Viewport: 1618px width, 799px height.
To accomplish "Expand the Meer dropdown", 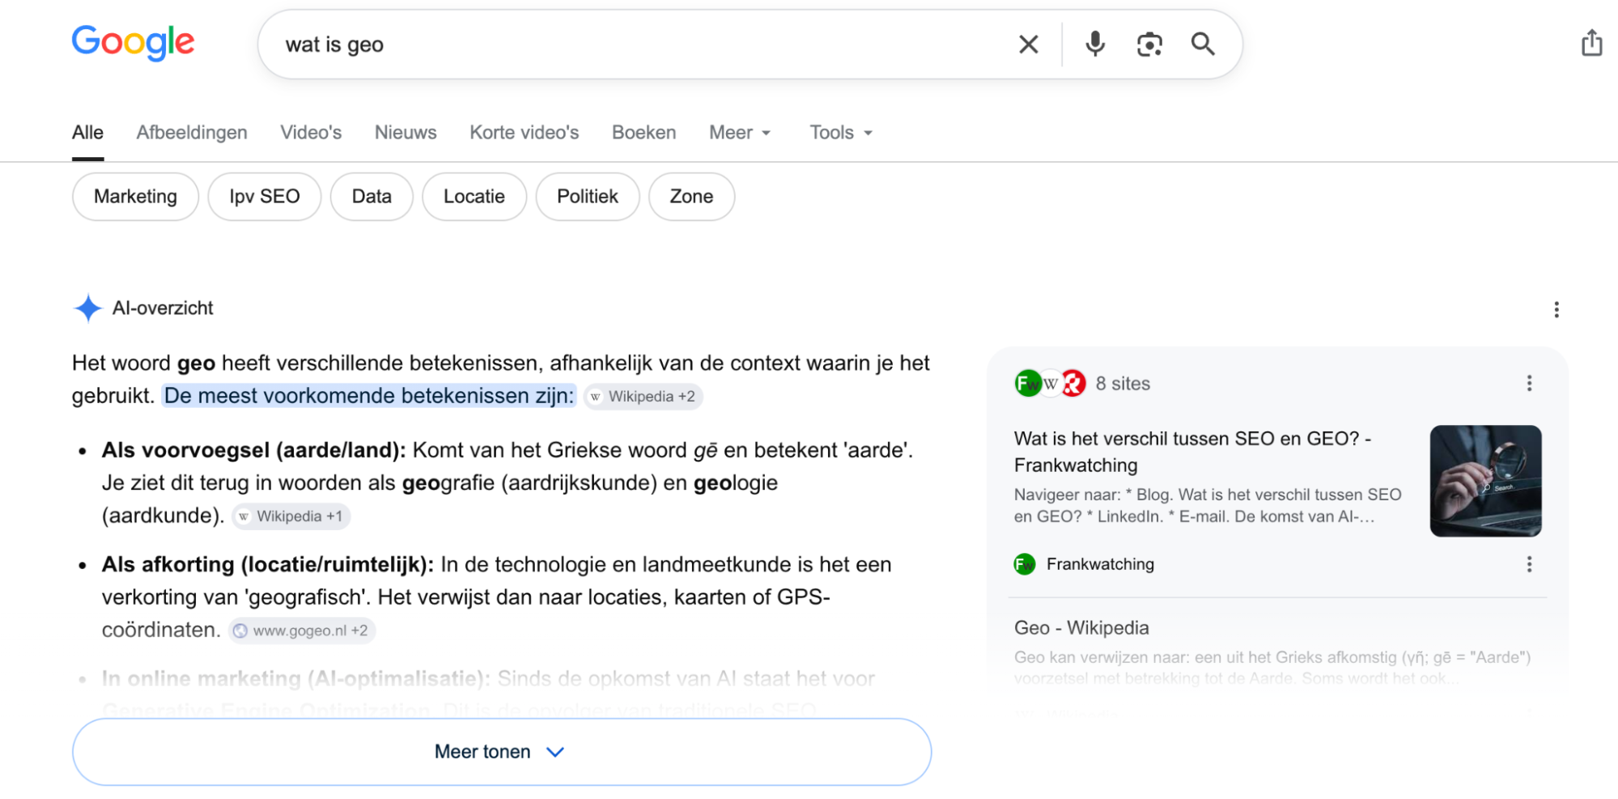I will [x=740, y=133].
